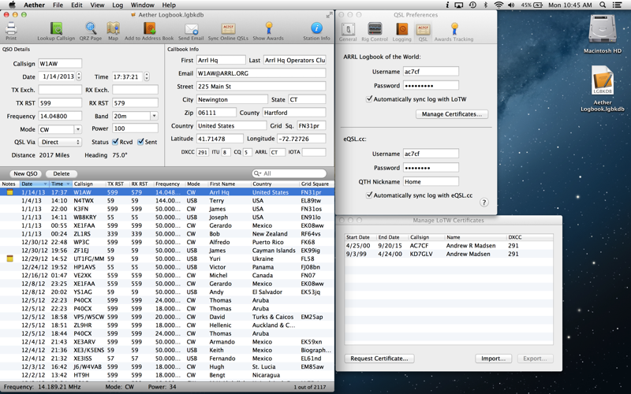Click the Send Email toolbar icon
631x394 pixels.
190,30
